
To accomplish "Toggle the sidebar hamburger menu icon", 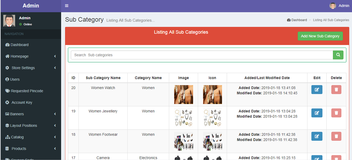I will click(67, 6).
